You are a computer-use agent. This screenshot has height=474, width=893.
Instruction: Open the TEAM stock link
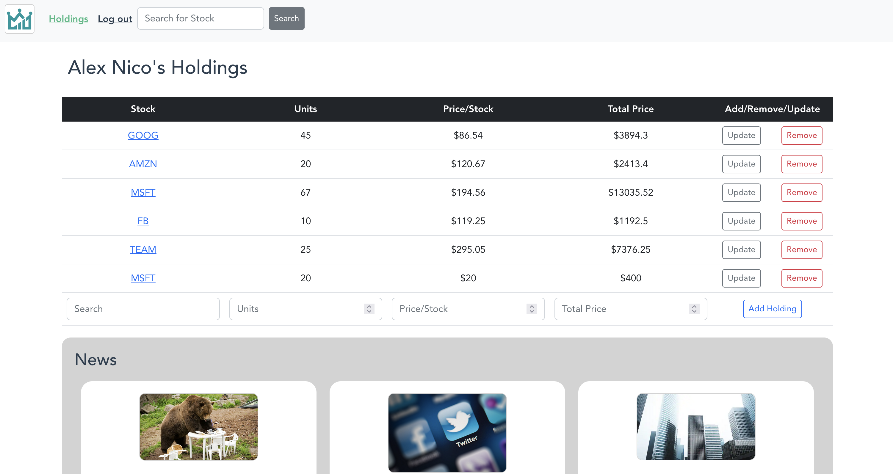[143, 249]
